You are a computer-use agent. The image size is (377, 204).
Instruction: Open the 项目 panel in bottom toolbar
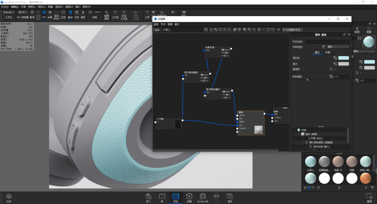[176, 198]
